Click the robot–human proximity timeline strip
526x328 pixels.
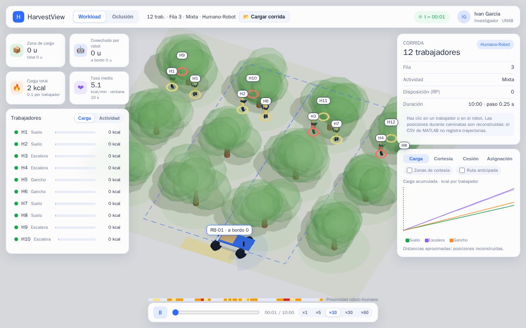[235, 300]
